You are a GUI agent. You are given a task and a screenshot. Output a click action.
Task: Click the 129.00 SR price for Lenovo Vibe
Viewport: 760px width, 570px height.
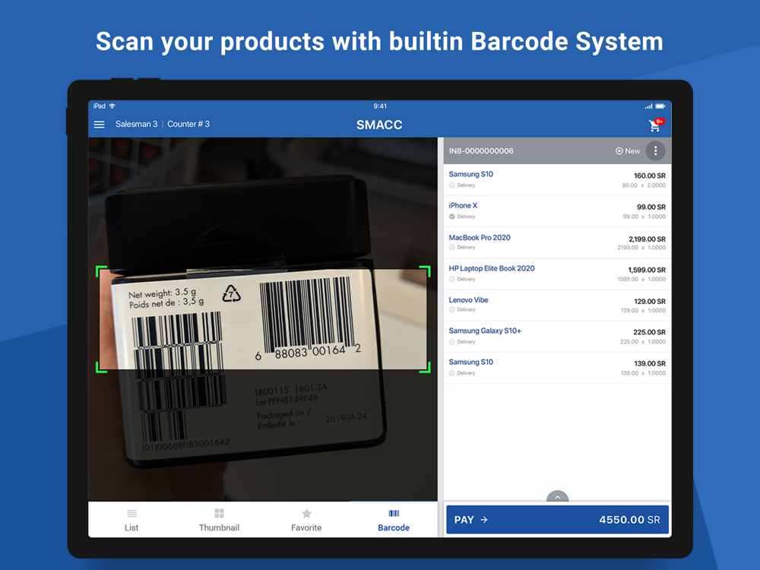[650, 301]
